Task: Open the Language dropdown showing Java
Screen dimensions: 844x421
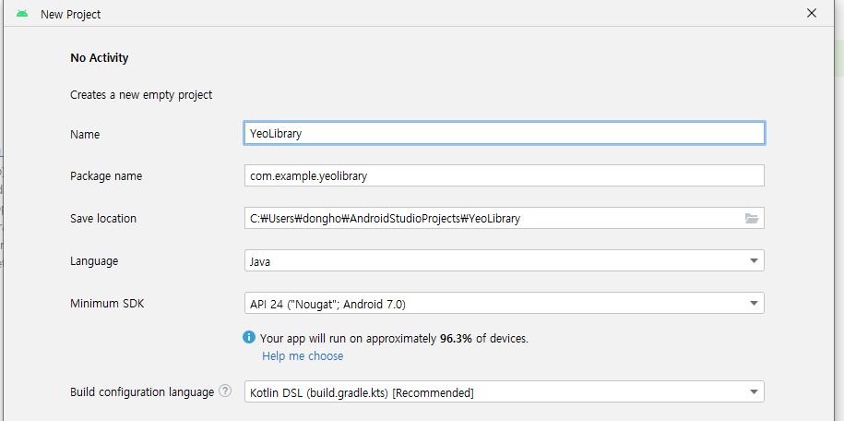Action: tap(505, 261)
